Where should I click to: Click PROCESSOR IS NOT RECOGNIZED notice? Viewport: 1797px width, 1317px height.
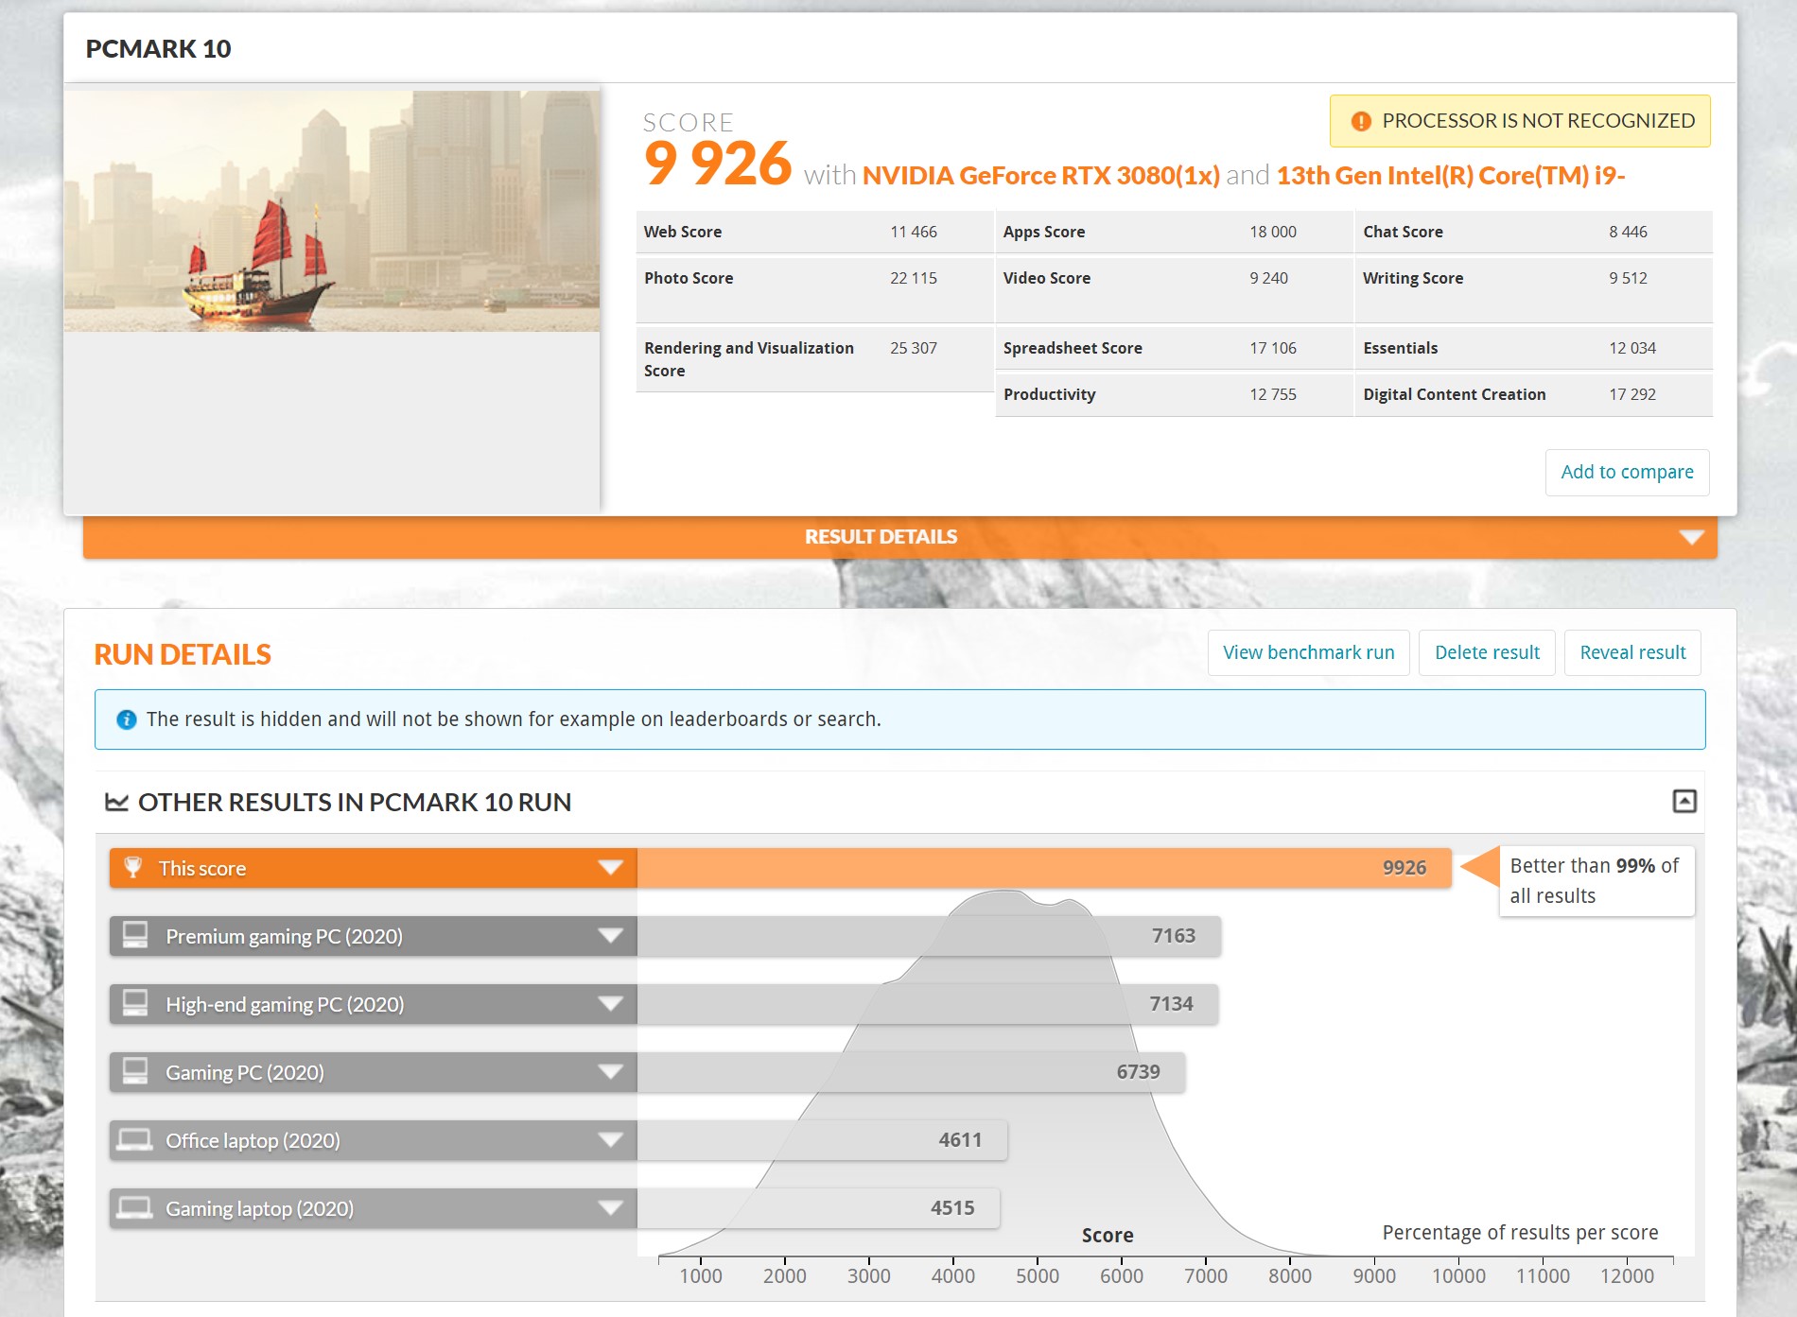[1520, 121]
